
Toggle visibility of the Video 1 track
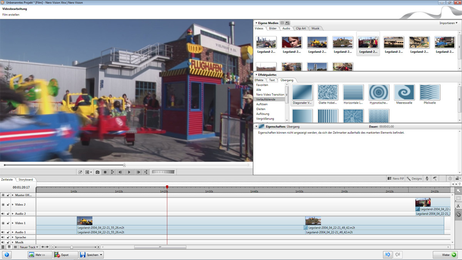click(3, 223)
